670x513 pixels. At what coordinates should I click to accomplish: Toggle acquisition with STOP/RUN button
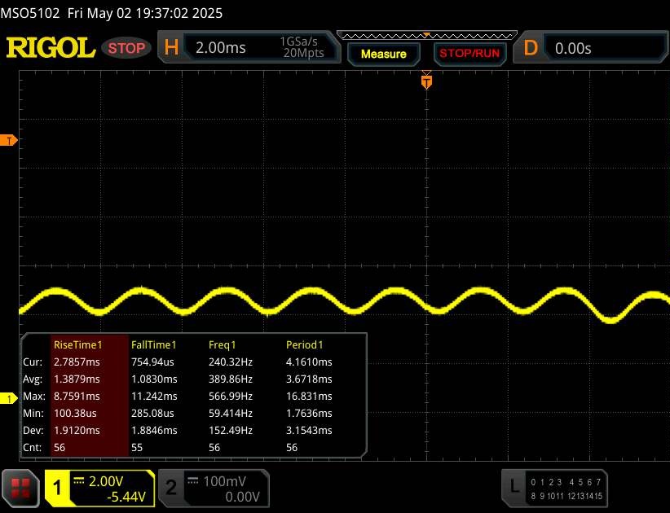click(x=469, y=54)
